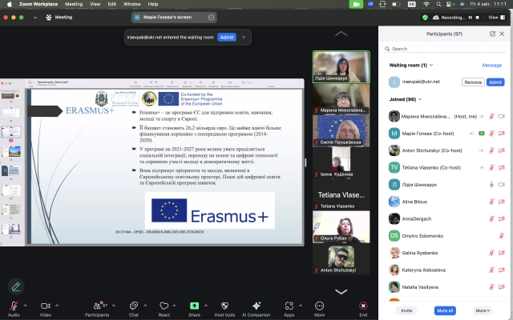
Task: Stop the recording
Action: [478, 18]
